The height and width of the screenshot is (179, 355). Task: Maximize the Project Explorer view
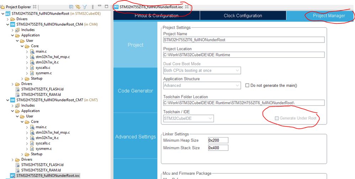[106, 6]
